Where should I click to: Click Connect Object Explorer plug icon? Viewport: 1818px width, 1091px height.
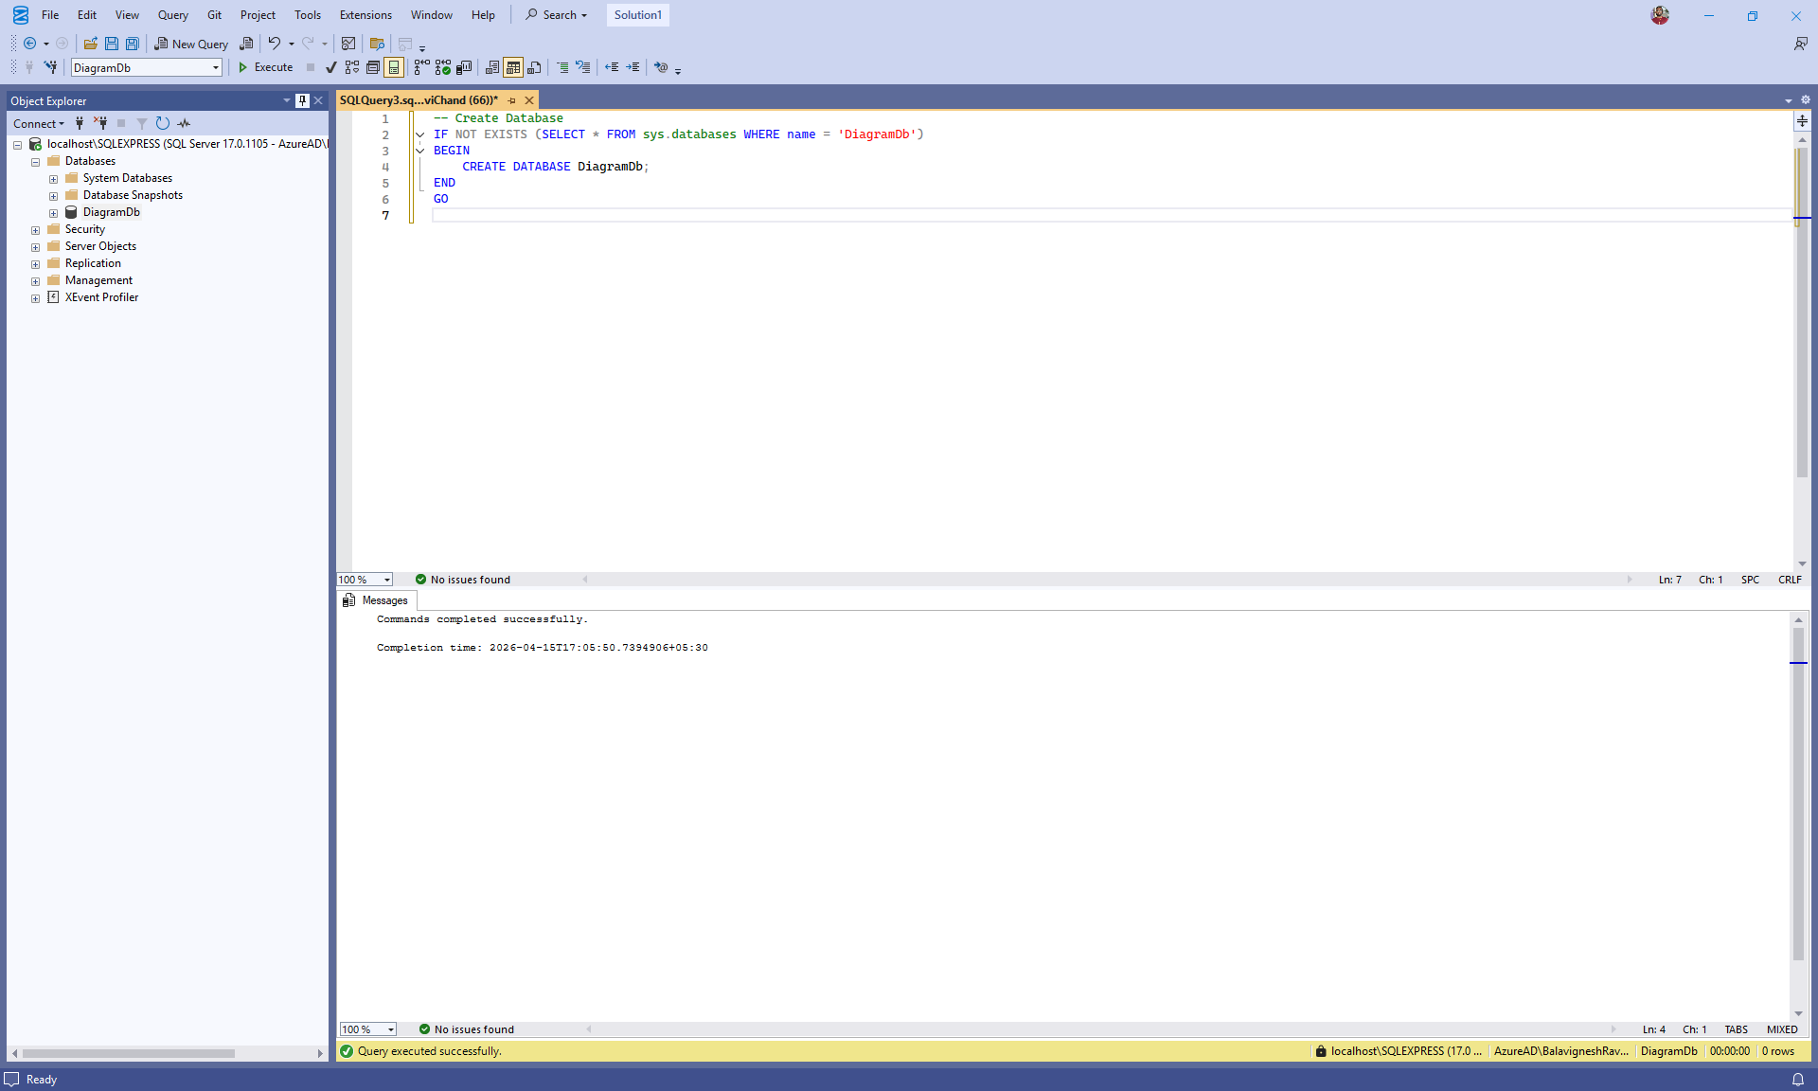point(80,123)
